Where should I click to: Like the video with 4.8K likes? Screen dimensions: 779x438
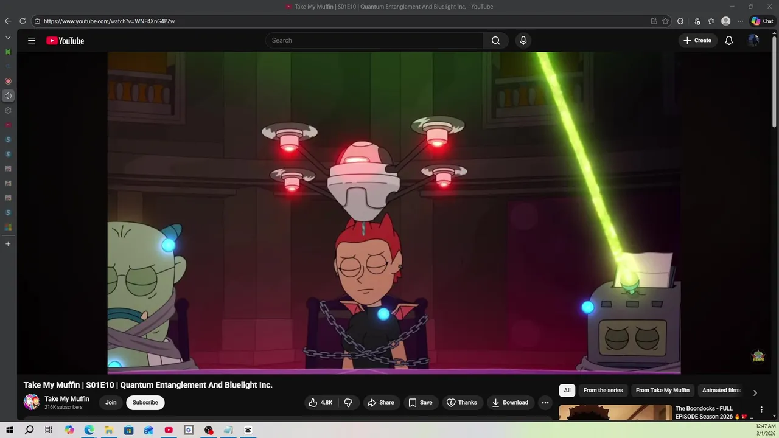click(x=321, y=402)
